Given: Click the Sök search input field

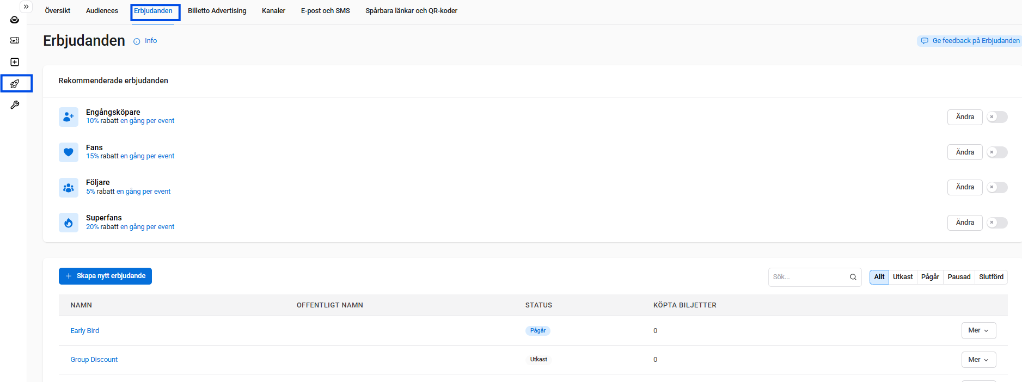Looking at the screenshot, I should click(x=807, y=277).
